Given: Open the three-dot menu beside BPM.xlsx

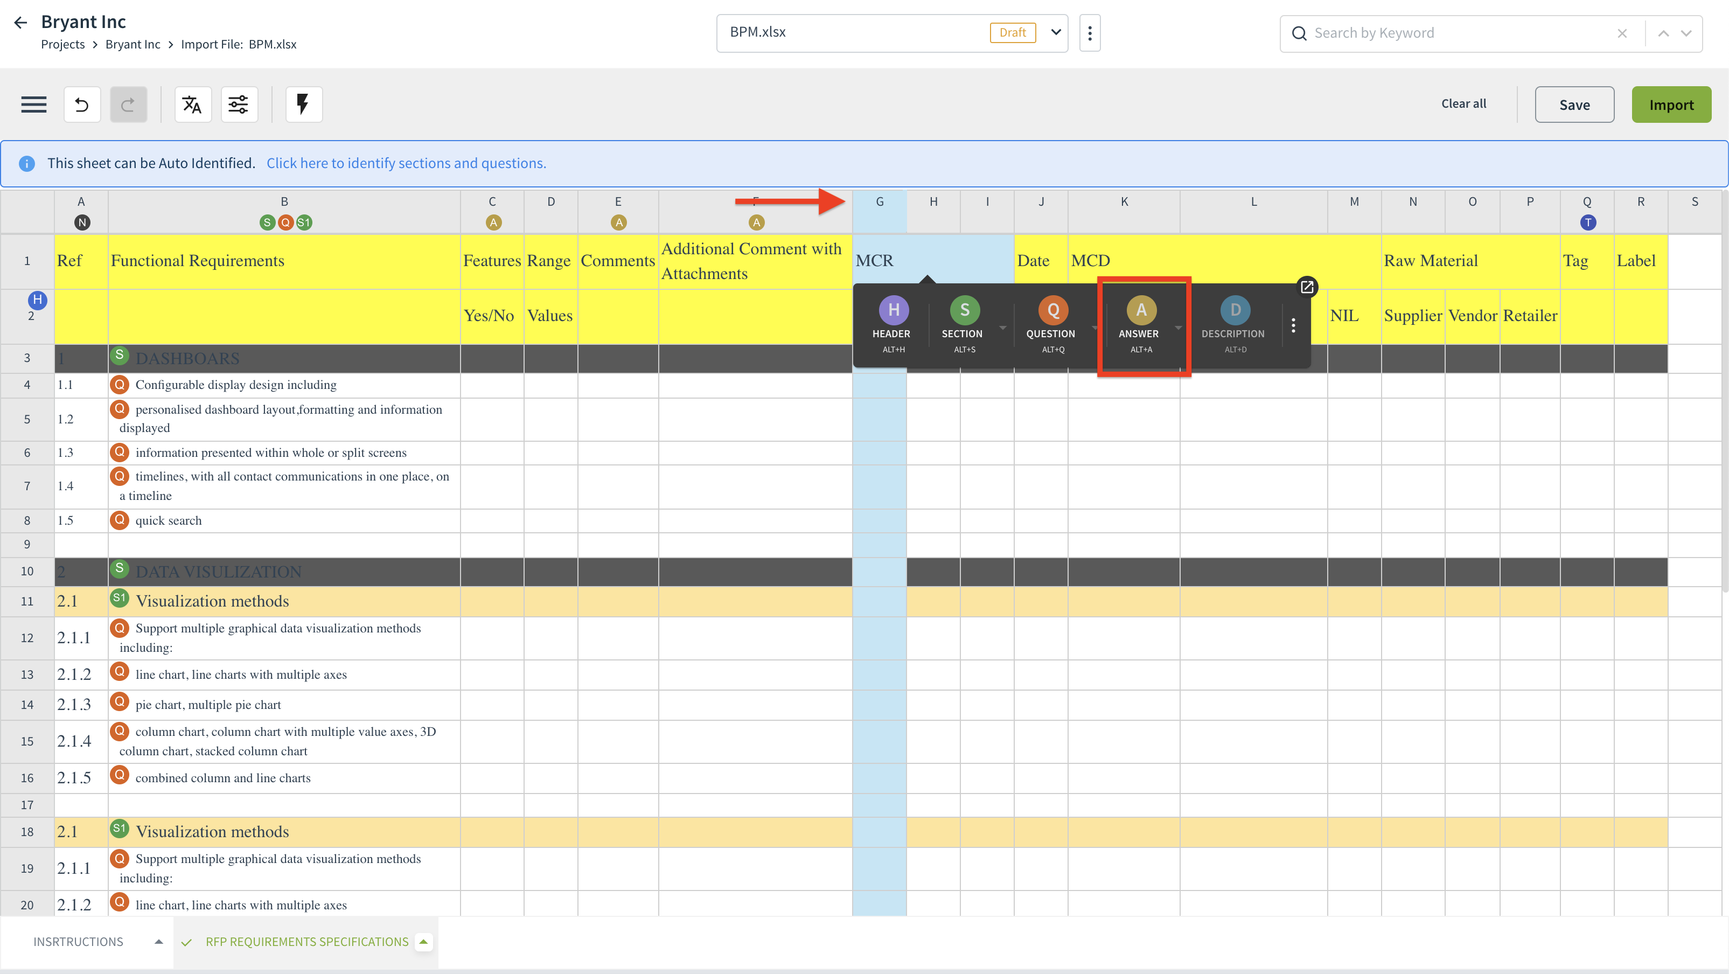Looking at the screenshot, I should (1089, 32).
